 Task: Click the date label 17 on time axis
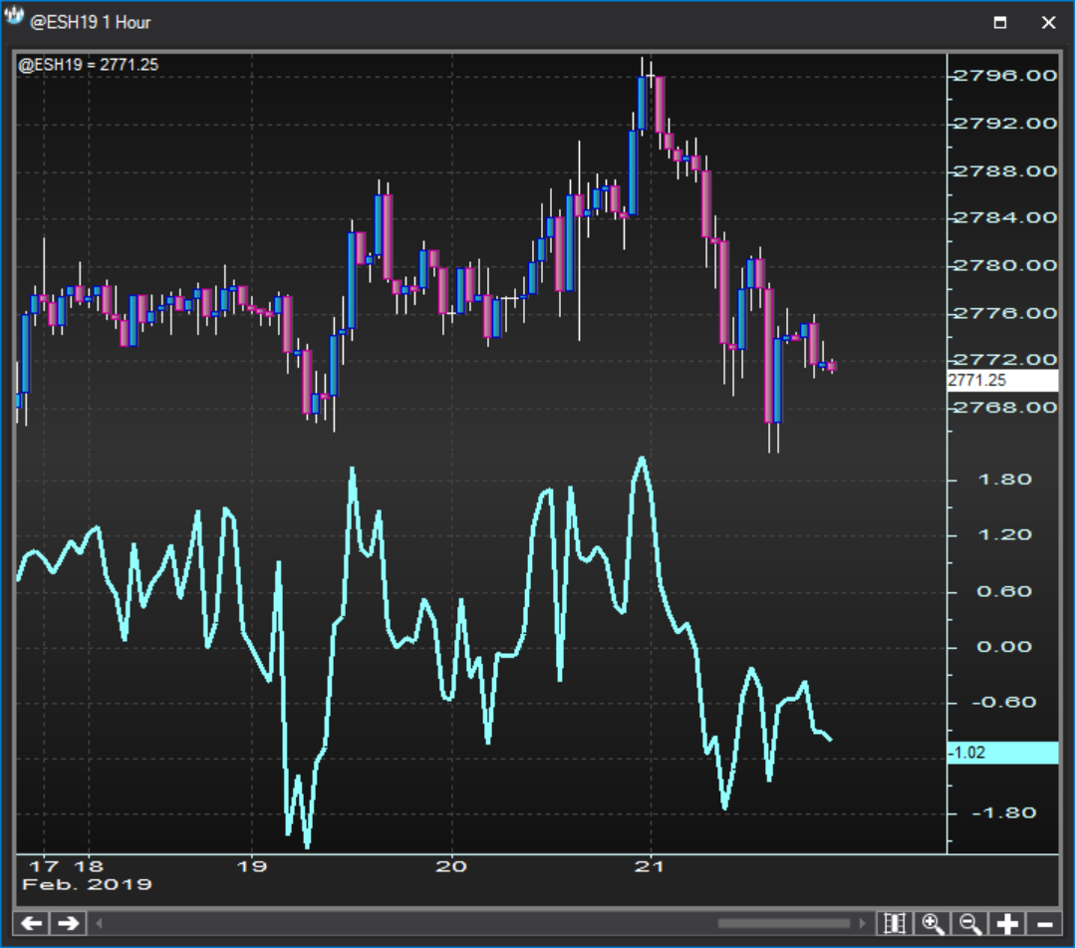(44, 866)
